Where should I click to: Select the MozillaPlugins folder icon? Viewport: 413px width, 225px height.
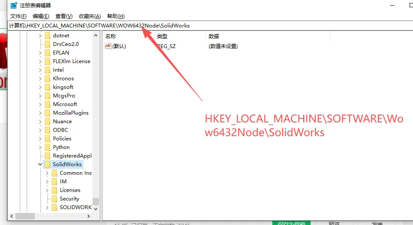coord(47,113)
